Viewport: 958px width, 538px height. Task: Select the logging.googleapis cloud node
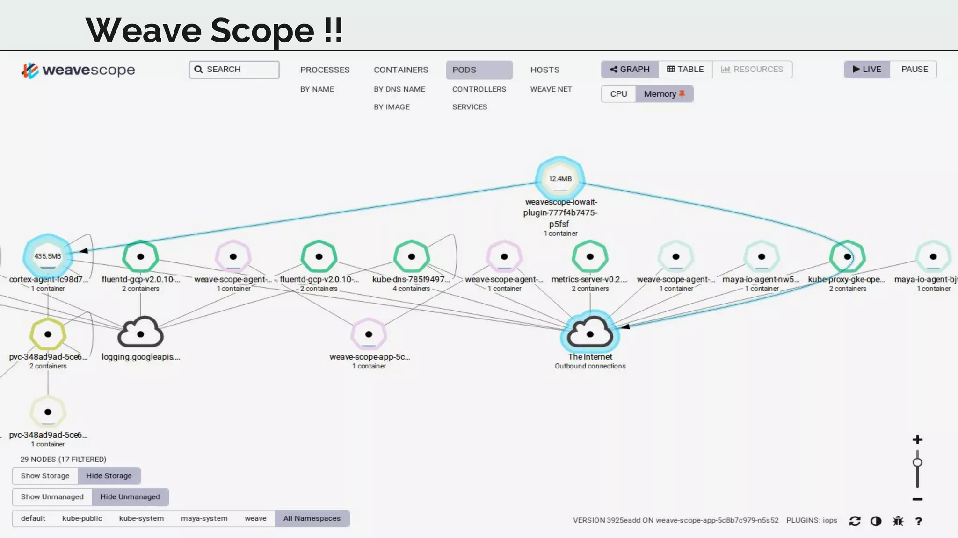[140, 333]
